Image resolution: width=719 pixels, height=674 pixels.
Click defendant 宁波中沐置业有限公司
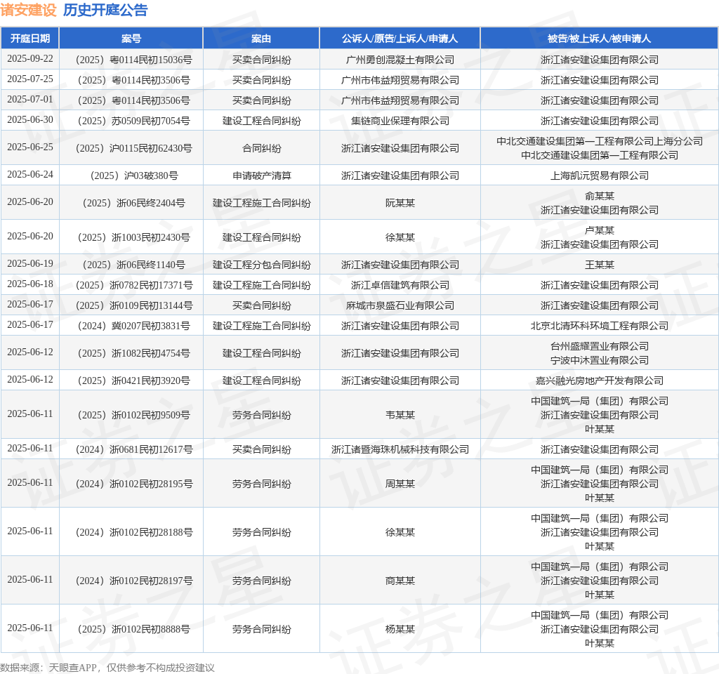point(600,360)
